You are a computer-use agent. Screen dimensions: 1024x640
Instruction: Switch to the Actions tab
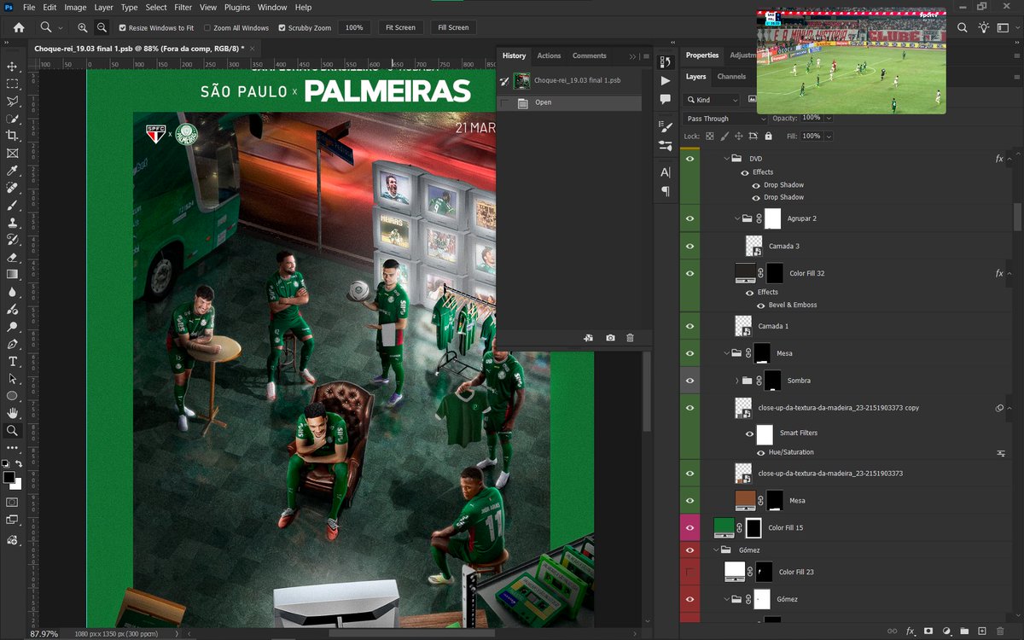[549, 55]
